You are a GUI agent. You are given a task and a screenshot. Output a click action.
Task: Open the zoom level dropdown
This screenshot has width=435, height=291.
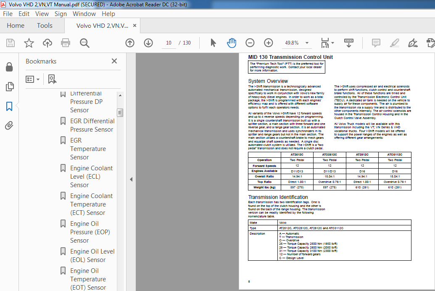[x=307, y=43]
